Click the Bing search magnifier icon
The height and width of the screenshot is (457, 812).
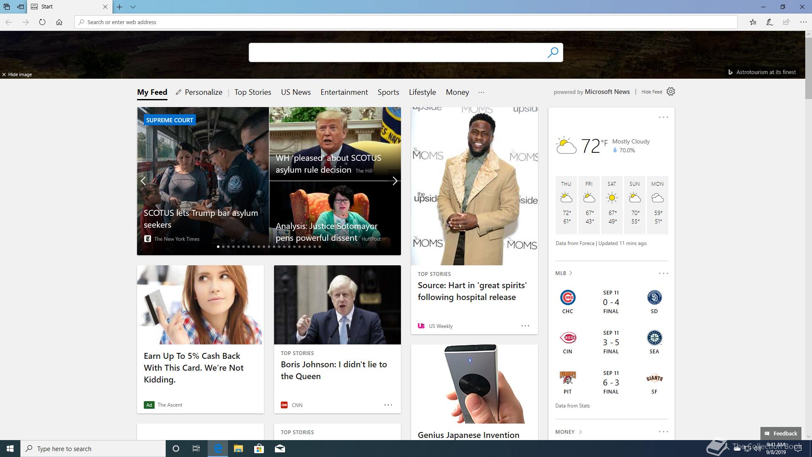point(553,52)
